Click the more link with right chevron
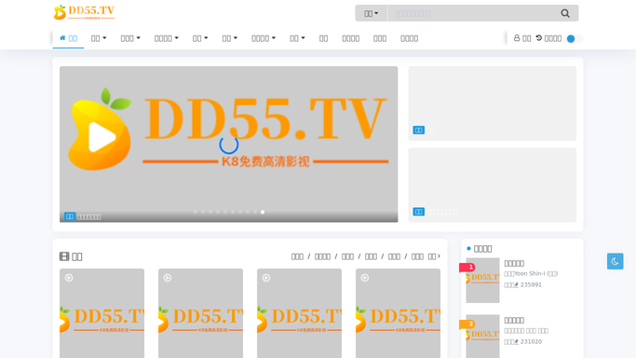This screenshot has height=358, width=636. [x=434, y=256]
